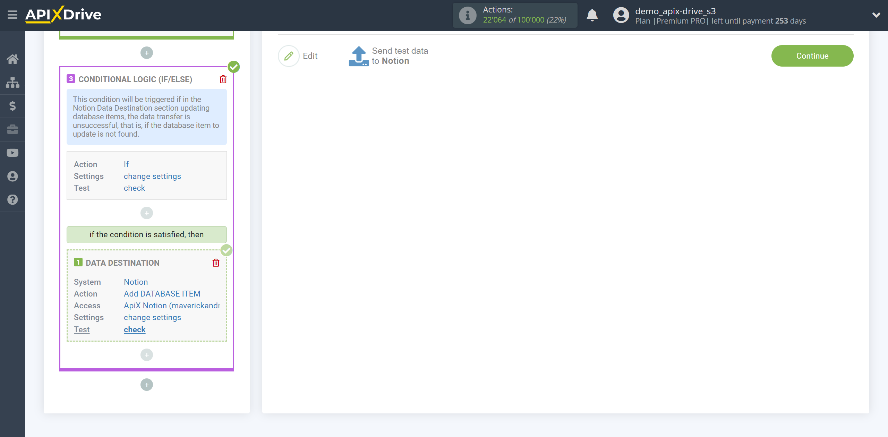Click the Edit pencil icon

point(289,56)
